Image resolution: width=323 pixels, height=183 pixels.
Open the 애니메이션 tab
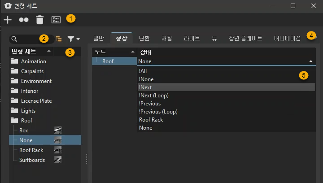pyautogui.click(x=287, y=38)
